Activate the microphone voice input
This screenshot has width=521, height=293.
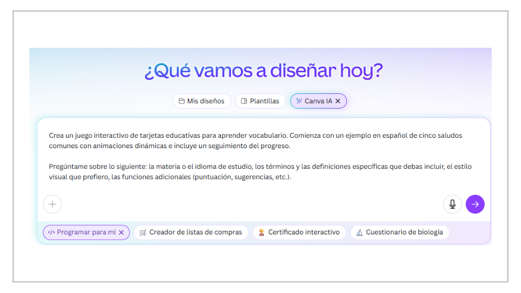(x=452, y=204)
